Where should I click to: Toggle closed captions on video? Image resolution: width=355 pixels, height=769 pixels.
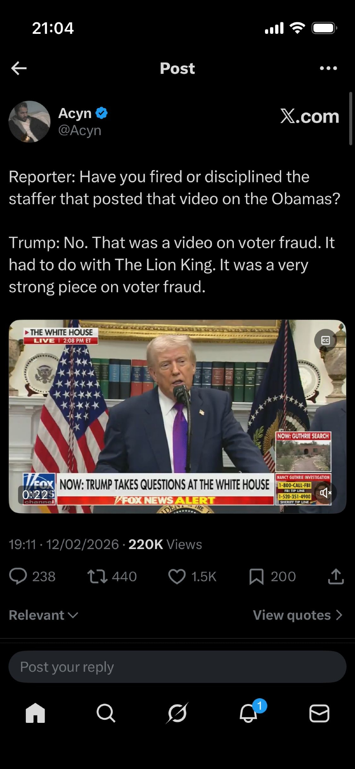pos(325,340)
